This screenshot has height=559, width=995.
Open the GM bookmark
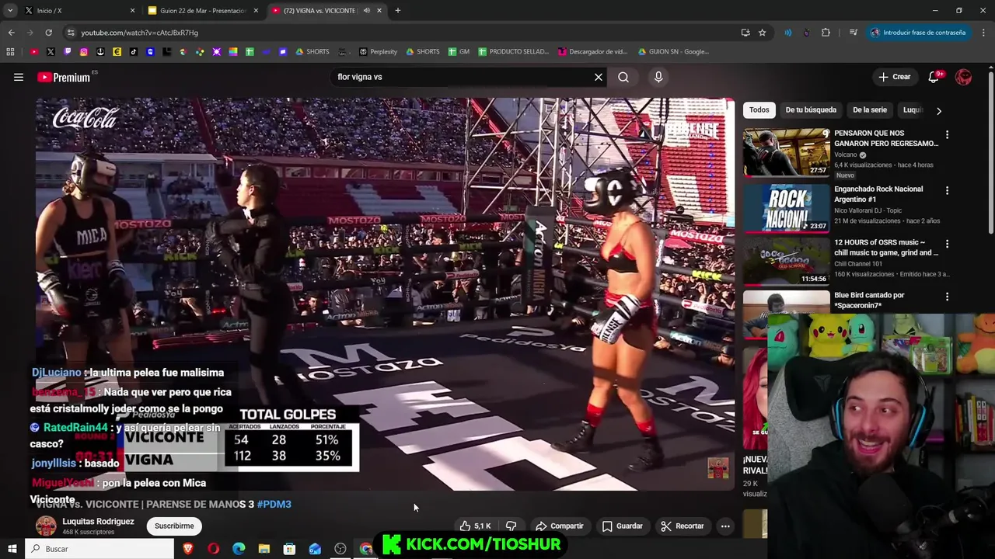pos(459,52)
